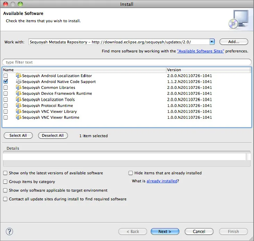The width and height of the screenshot is (254, 241).
Task: Click the Deselect All button
Action: [53, 135]
